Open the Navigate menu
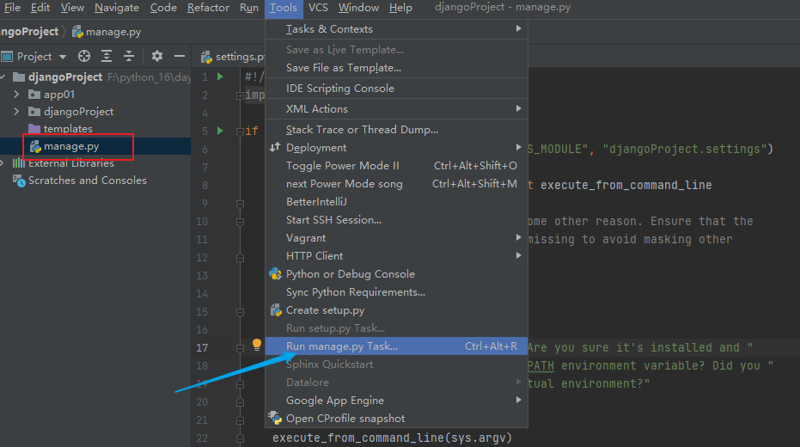The image size is (800, 447). [x=117, y=8]
